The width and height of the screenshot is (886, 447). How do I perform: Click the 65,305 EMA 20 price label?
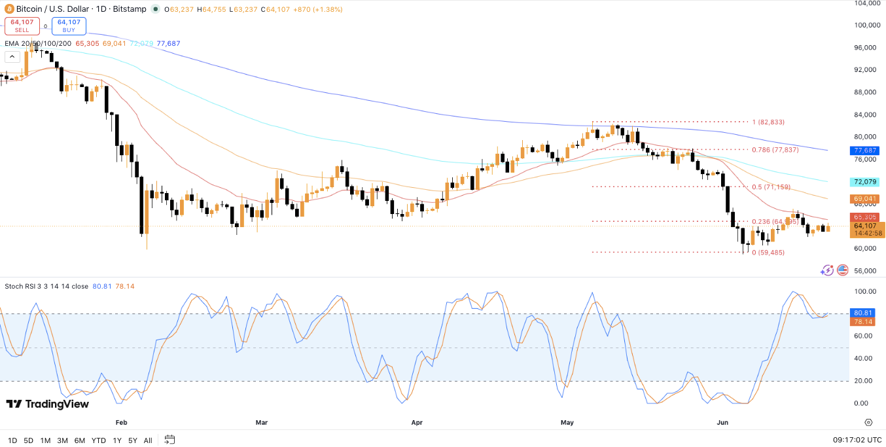[864, 217]
